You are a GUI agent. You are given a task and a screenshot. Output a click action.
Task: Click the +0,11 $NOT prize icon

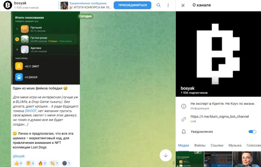tap(19, 66)
